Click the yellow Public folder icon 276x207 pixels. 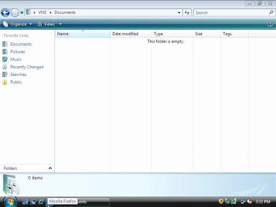[5, 82]
